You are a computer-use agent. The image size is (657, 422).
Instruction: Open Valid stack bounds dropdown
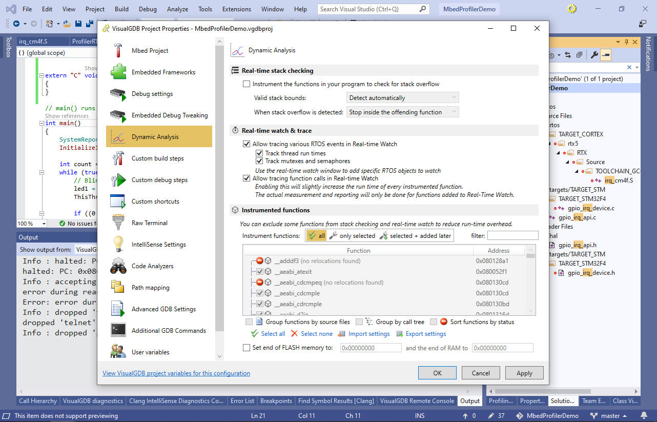coord(403,98)
